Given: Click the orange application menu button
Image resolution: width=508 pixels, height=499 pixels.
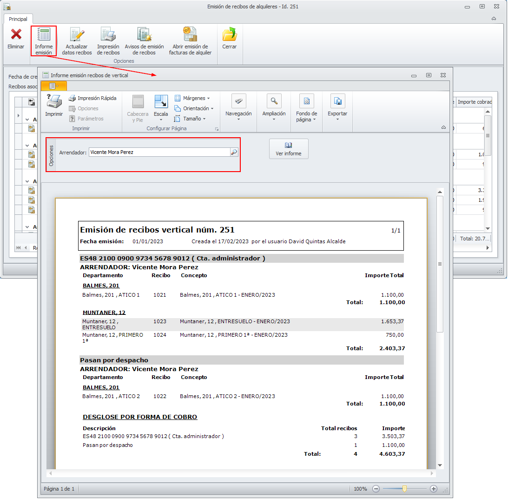Looking at the screenshot, I should (x=54, y=86).
